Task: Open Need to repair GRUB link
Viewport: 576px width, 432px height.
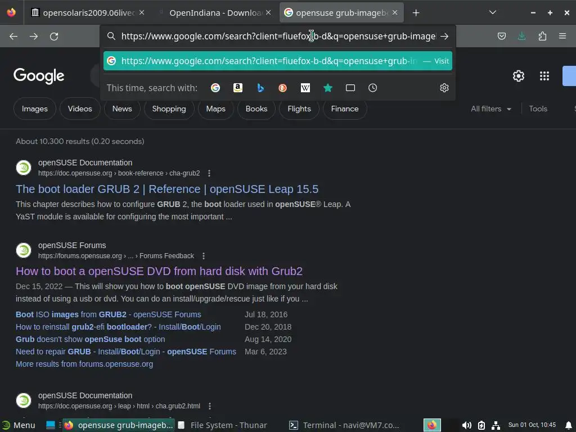Action: click(126, 352)
